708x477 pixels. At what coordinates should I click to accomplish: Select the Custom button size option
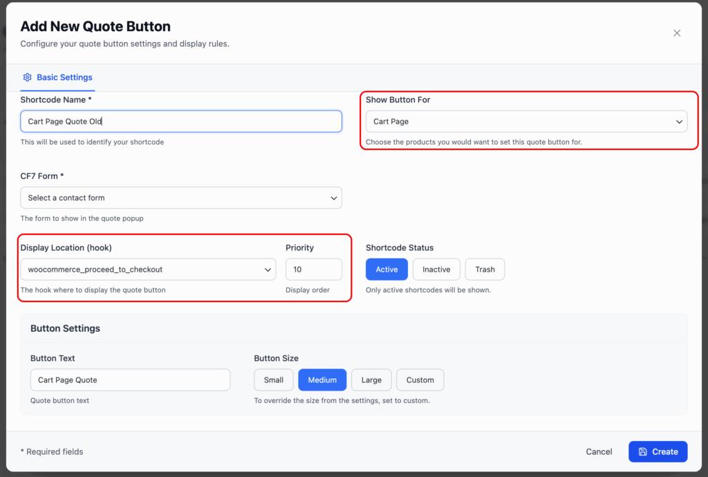[x=420, y=380]
